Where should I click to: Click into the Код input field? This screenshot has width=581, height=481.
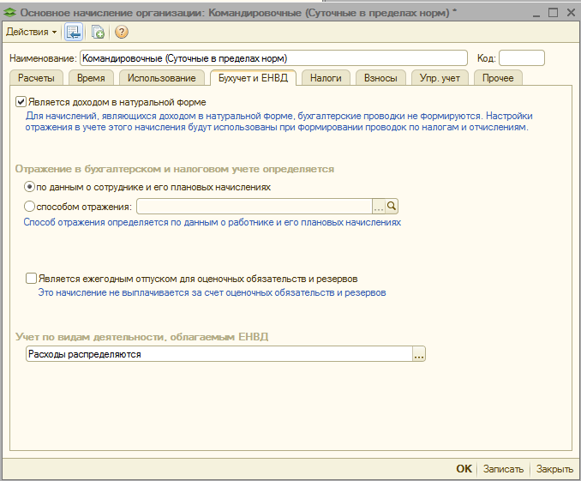click(x=521, y=58)
